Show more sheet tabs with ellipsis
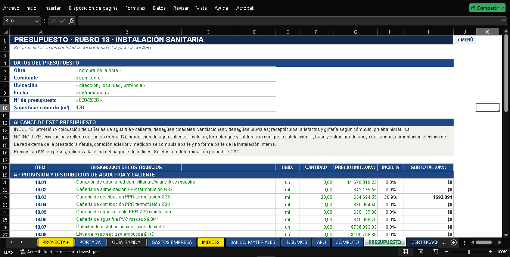510x257 pixels. tap(443, 242)
